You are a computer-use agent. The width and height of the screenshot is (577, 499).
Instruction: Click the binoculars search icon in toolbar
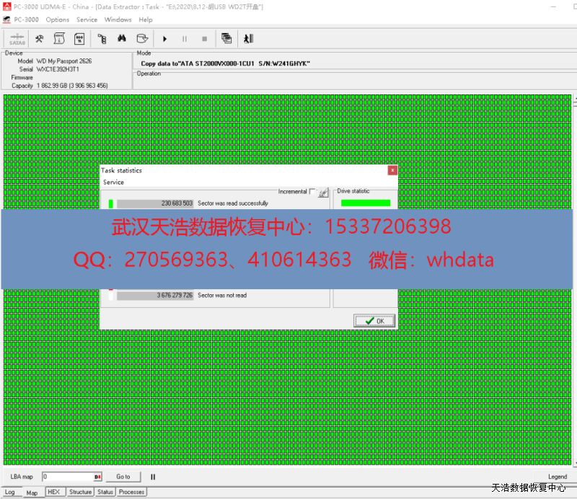[x=123, y=39]
